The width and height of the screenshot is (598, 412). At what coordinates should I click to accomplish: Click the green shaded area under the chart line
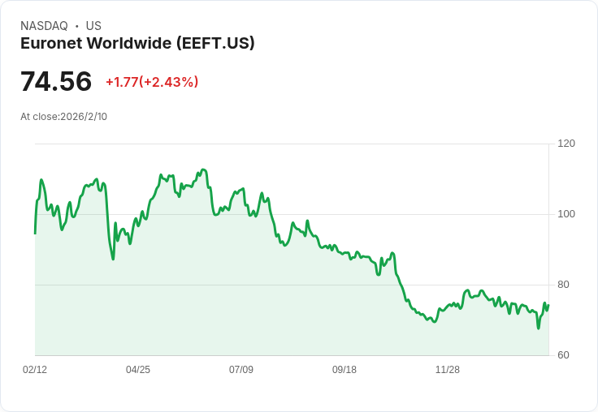click(x=244, y=308)
